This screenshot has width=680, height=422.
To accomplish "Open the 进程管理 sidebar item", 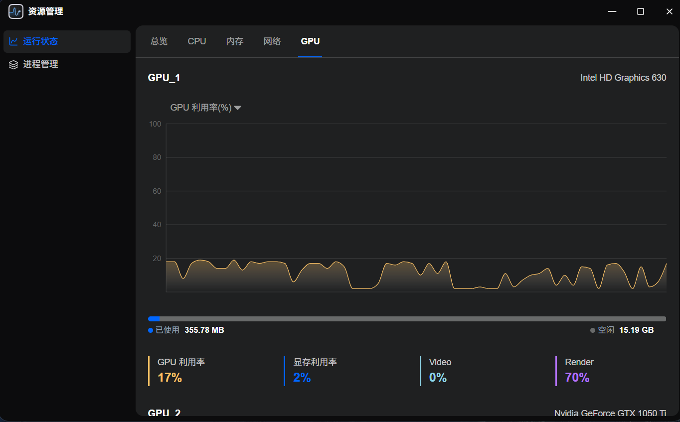I will click(67, 64).
